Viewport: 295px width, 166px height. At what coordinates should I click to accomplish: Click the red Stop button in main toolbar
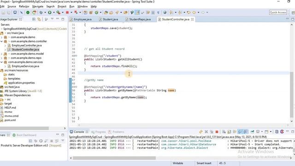coord(67,12)
